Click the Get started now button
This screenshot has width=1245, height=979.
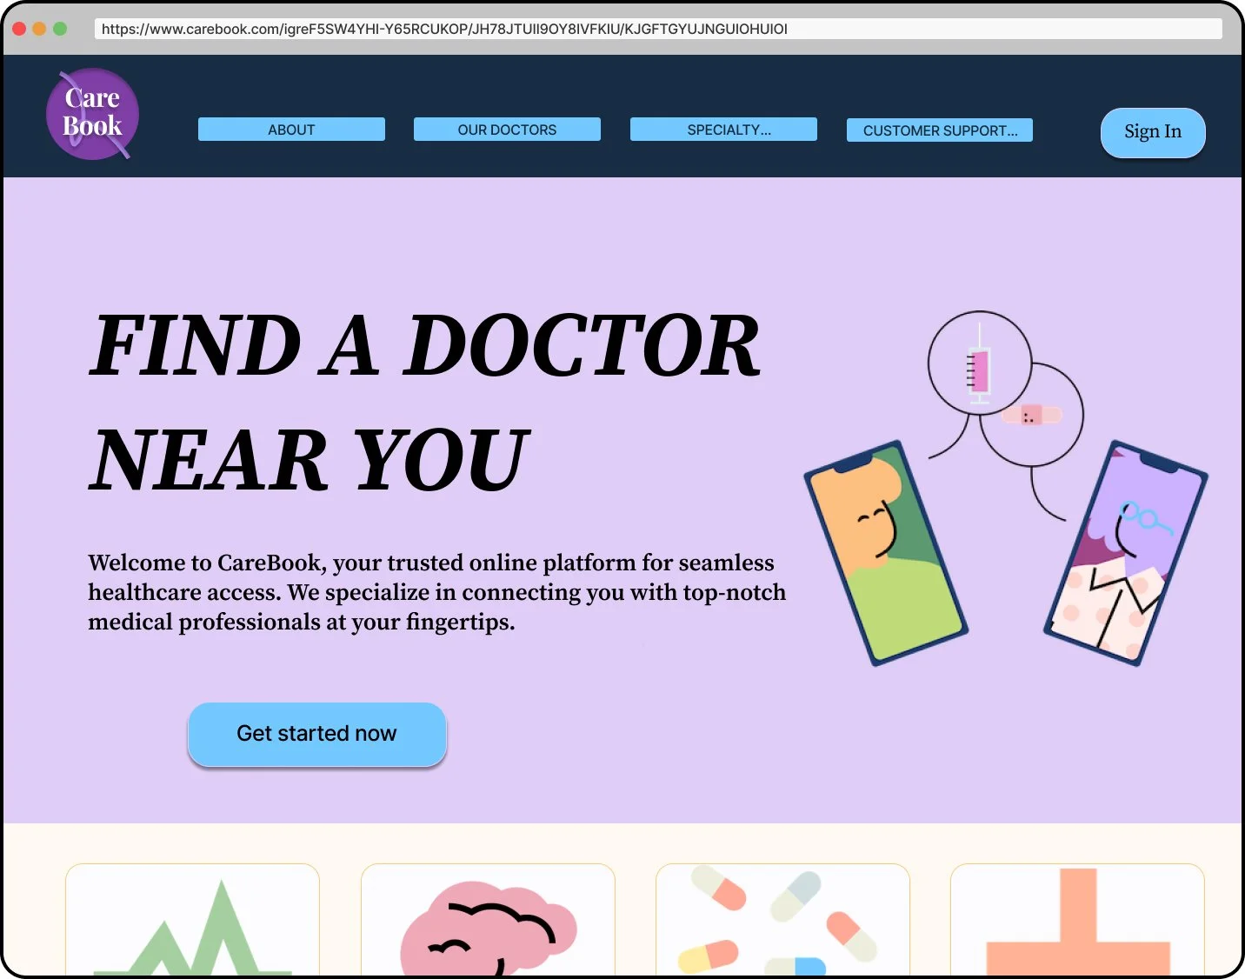tap(317, 734)
